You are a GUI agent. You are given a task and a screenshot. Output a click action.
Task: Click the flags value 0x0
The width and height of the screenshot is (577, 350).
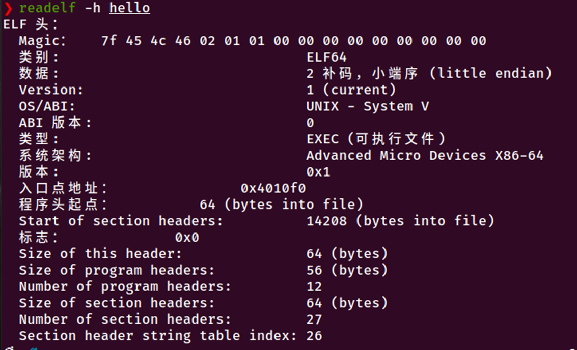coord(187,238)
